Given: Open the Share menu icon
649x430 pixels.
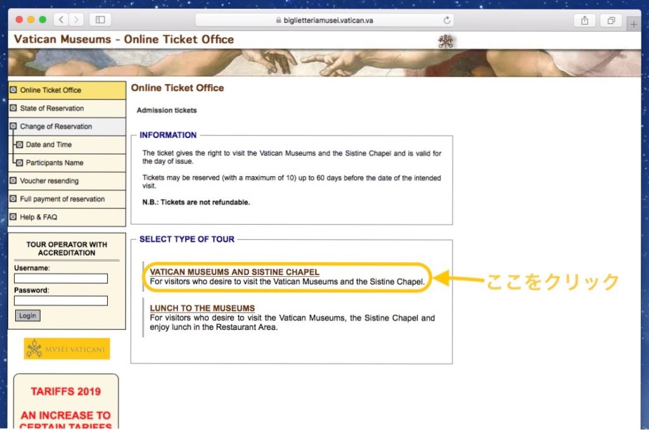Looking at the screenshot, I should (x=584, y=20).
